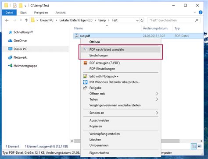Screen dimensions: 208x159
Task: Click the OneDrive cloud icon
Action: pos(10,41)
